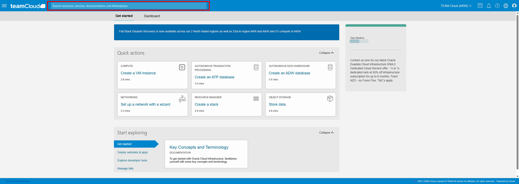
Task: Focus the search resources input field
Action: [x=128, y=6]
